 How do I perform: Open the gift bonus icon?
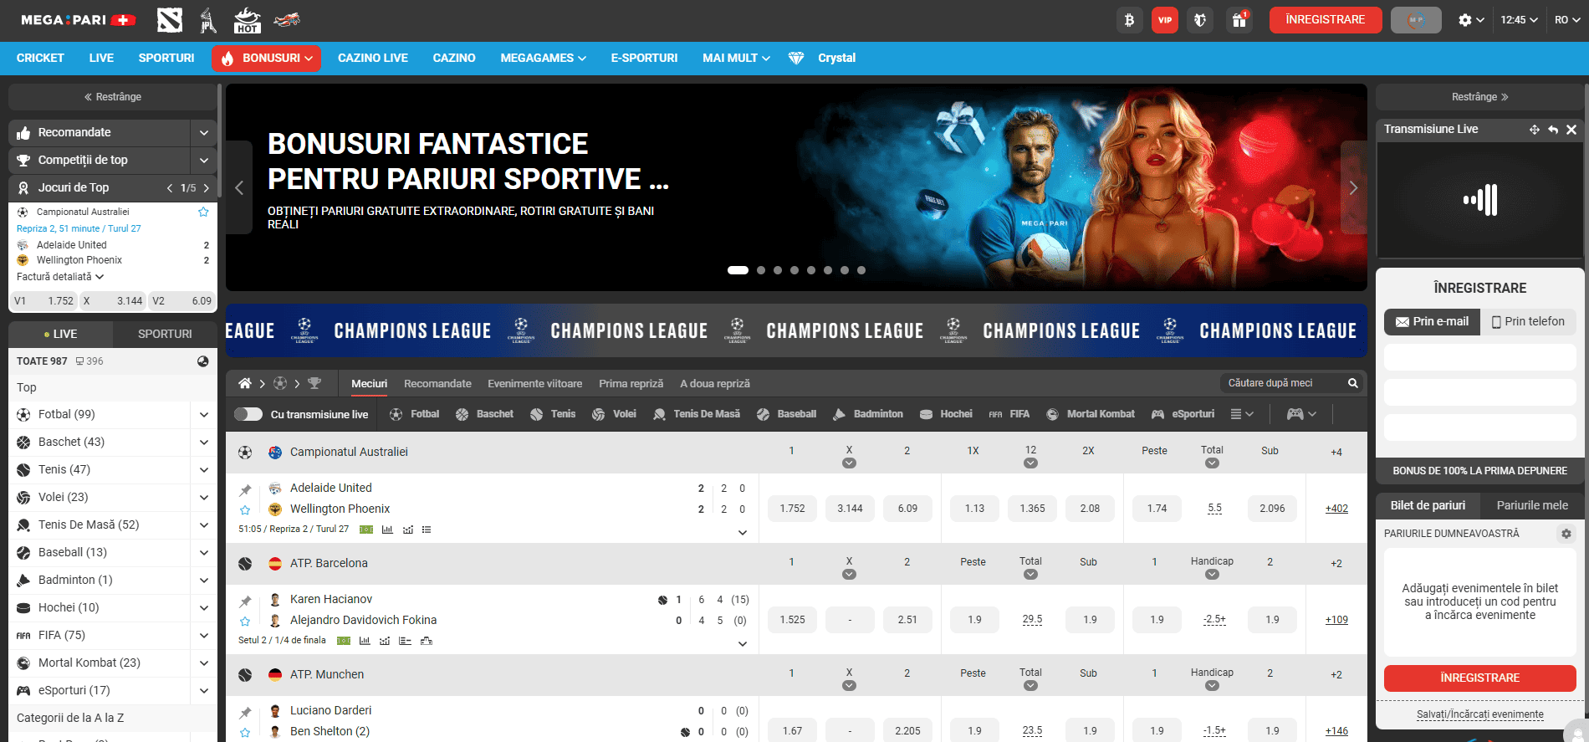(1239, 20)
